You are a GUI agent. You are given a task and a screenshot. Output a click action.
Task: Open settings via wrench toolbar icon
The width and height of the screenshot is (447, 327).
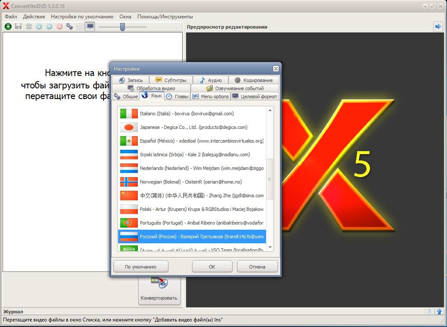(70, 26)
